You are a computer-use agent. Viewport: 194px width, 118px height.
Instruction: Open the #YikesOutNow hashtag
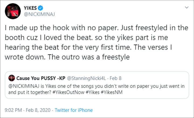tap(68, 92)
